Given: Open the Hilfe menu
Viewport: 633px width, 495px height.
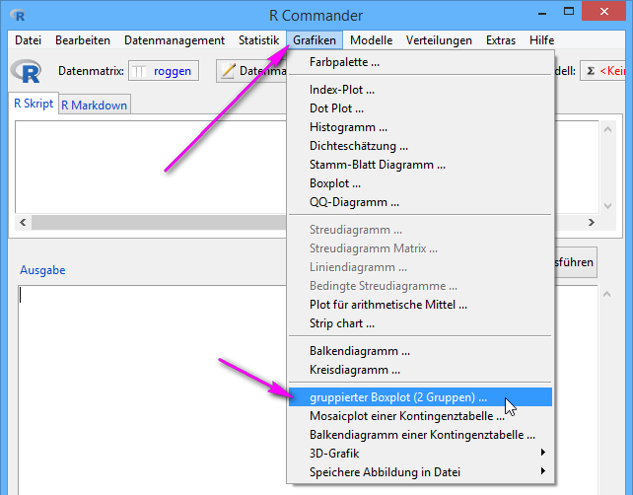Looking at the screenshot, I should [541, 40].
